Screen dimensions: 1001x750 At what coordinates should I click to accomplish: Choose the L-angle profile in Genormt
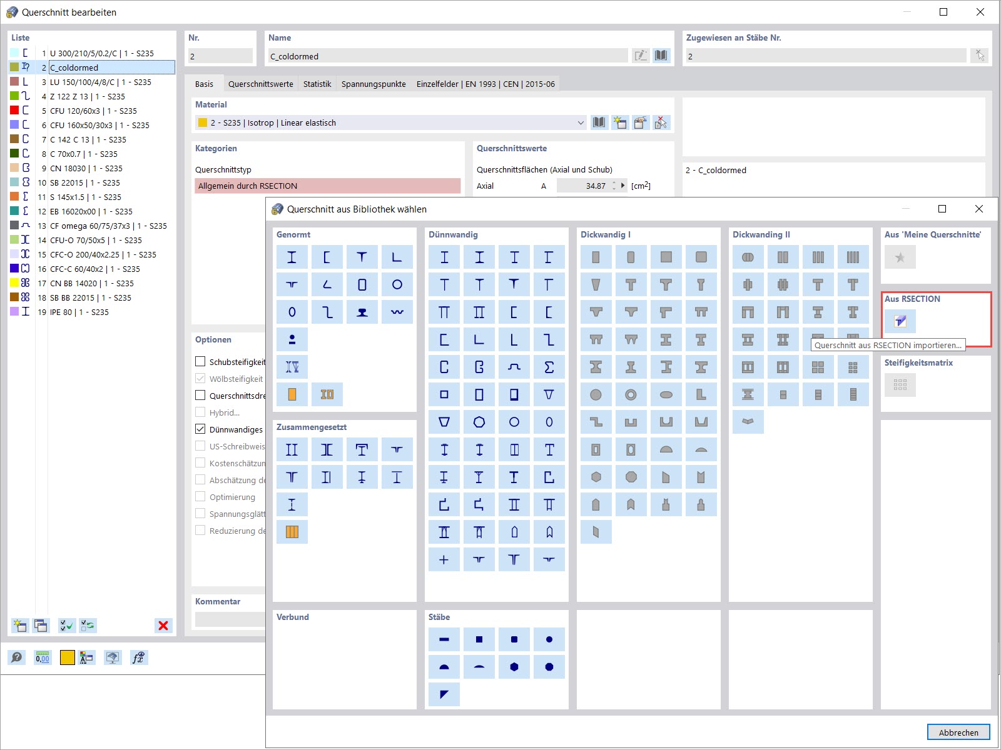click(397, 257)
